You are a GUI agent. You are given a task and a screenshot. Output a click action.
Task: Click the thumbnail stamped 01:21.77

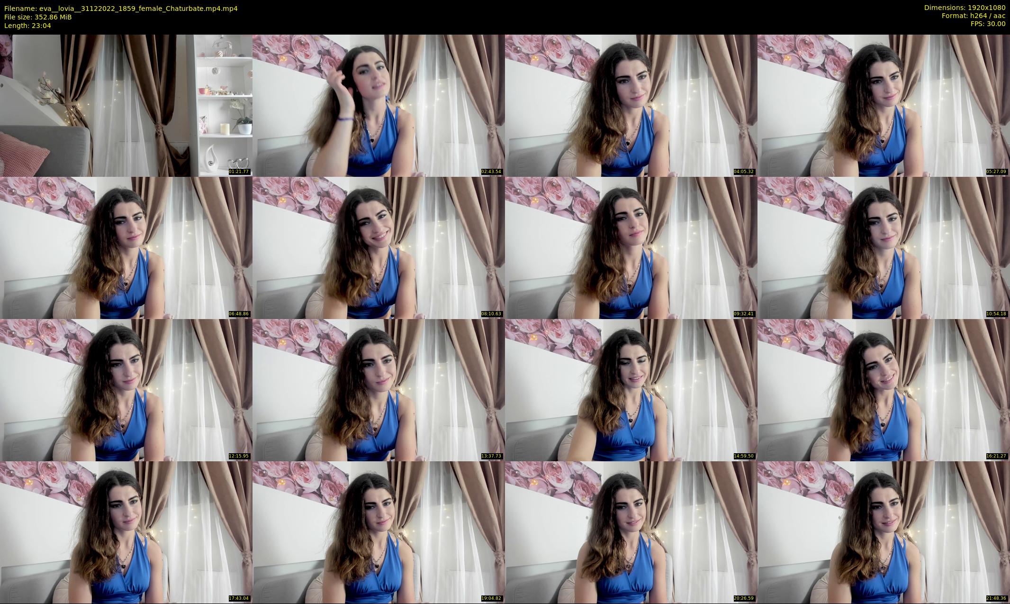(x=126, y=105)
